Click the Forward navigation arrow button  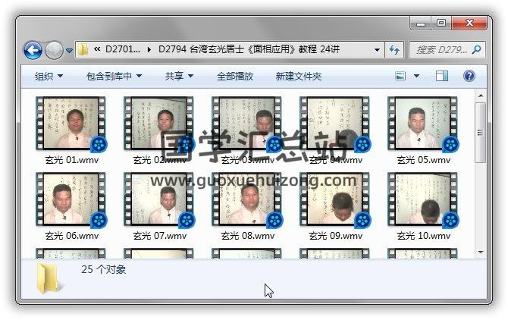click(53, 51)
